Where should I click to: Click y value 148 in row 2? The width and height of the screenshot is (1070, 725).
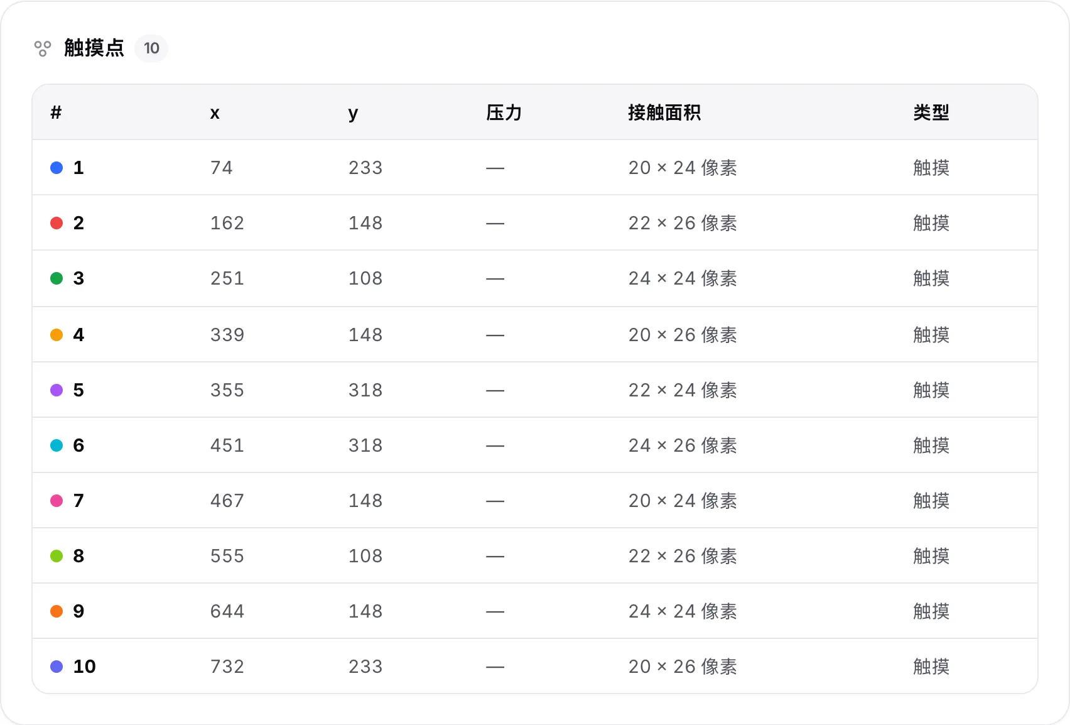[x=365, y=223]
